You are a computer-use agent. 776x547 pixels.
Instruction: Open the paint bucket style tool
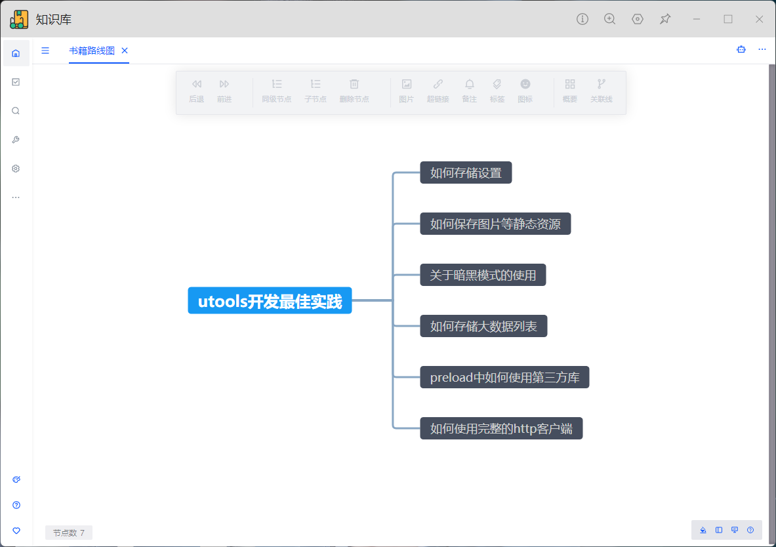(703, 530)
